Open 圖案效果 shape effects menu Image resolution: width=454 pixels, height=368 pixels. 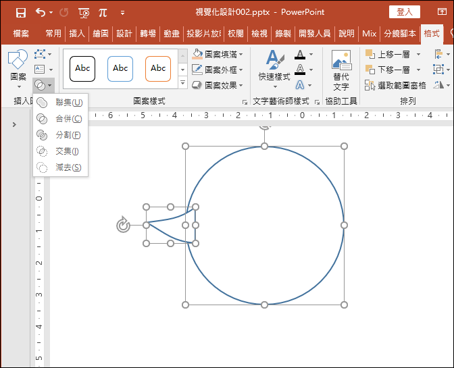217,85
